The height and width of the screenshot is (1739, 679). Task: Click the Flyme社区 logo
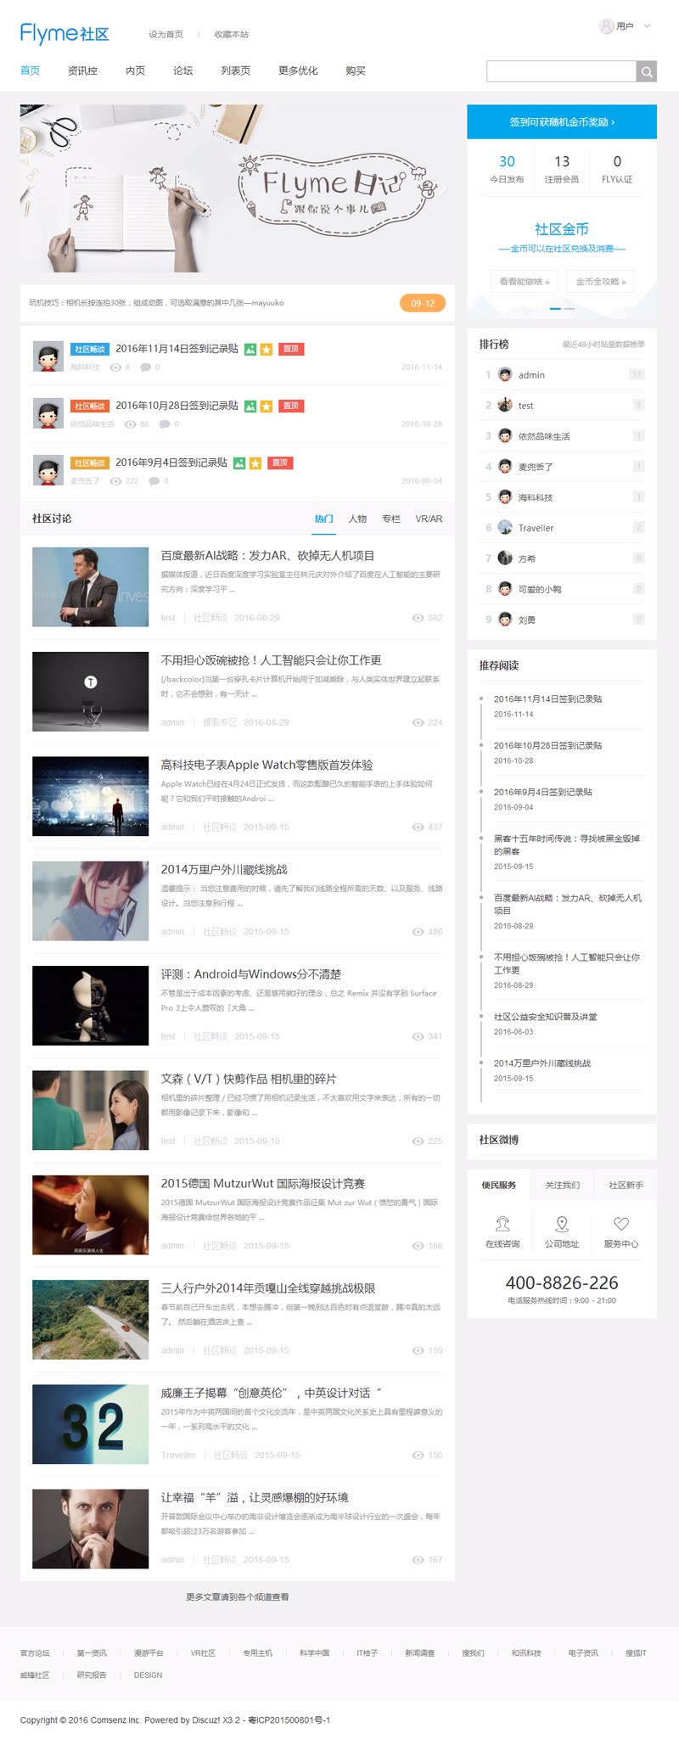coord(65,33)
